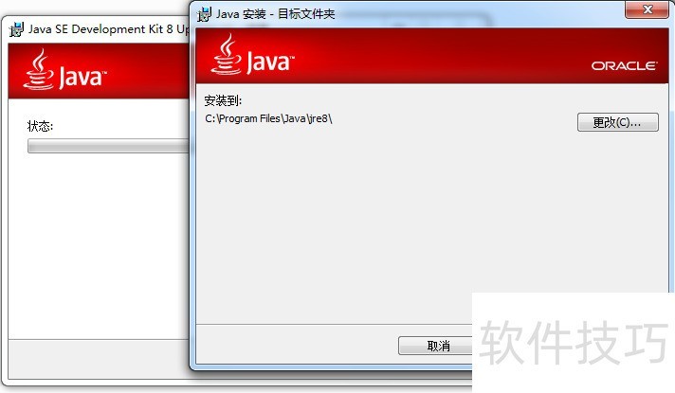Click the Java SE Development Kit 8 title bar

99,29
